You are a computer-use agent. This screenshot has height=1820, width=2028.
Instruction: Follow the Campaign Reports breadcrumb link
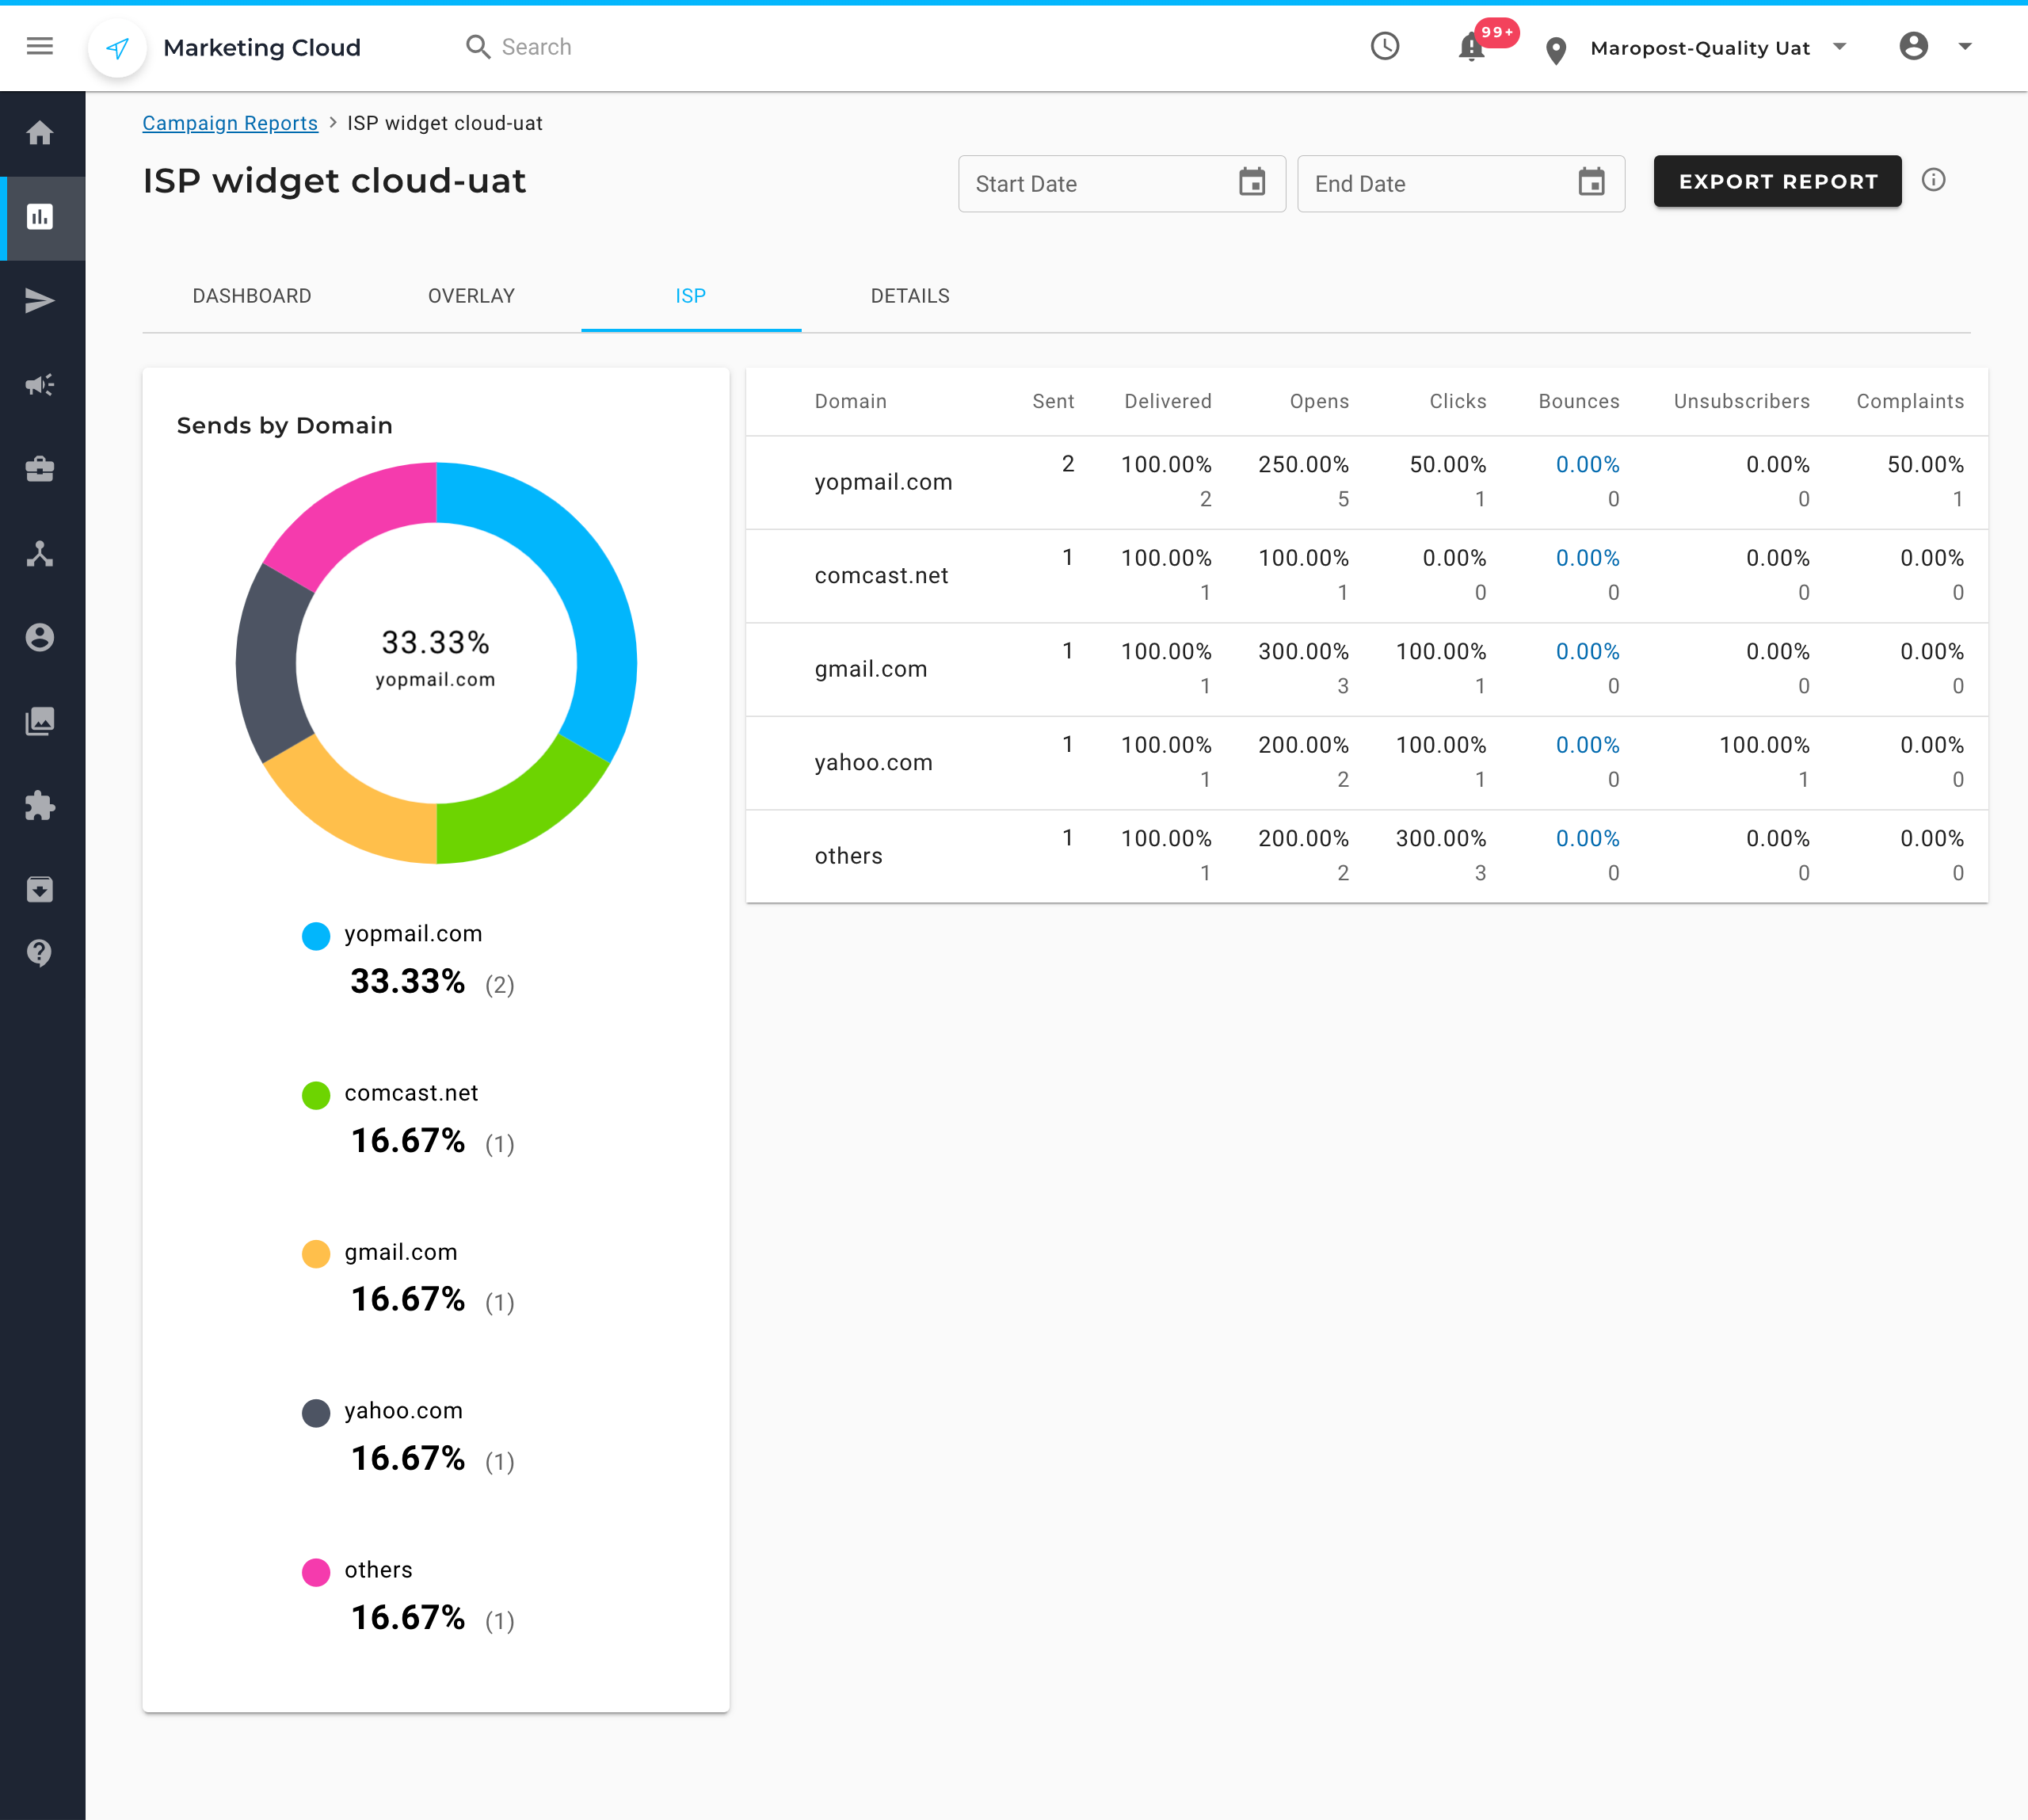click(x=230, y=123)
